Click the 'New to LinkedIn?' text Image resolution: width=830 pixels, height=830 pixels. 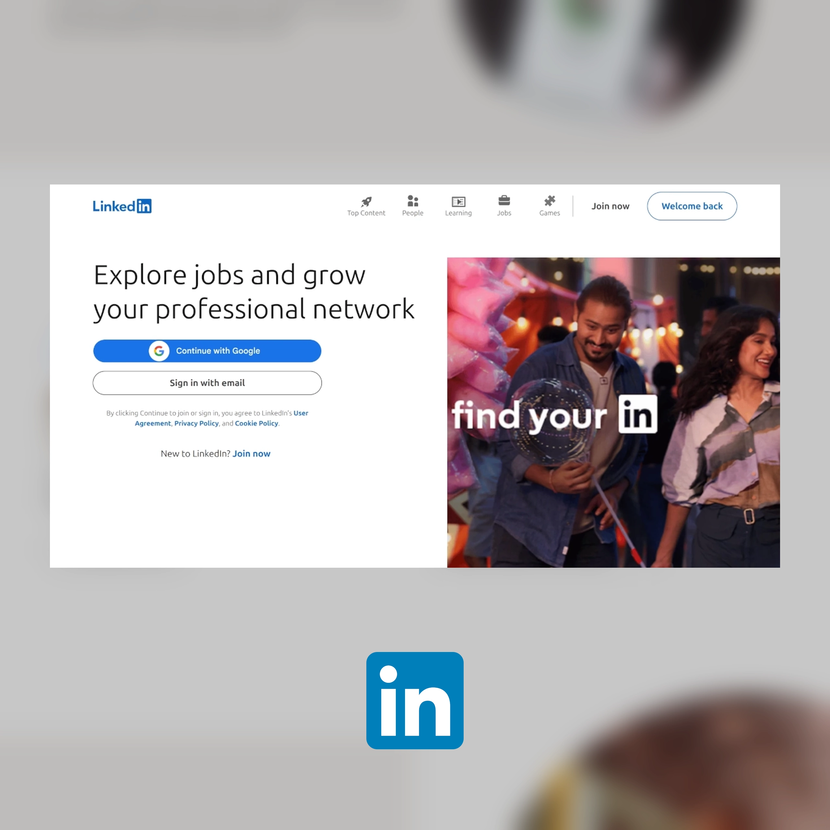[x=196, y=454]
